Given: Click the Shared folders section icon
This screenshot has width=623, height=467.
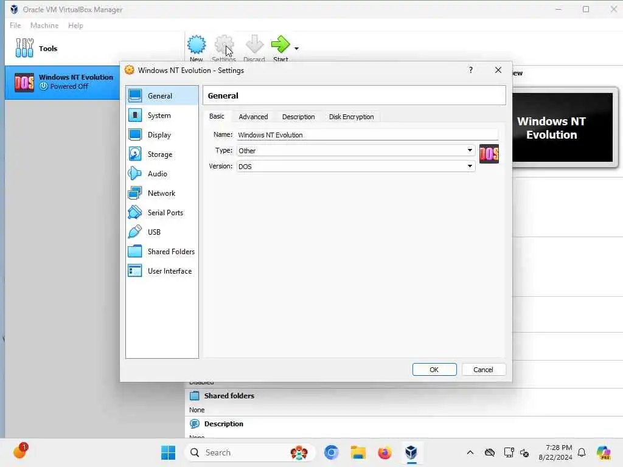Looking at the screenshot, I should pyautogui.click(x=194, y=395).
